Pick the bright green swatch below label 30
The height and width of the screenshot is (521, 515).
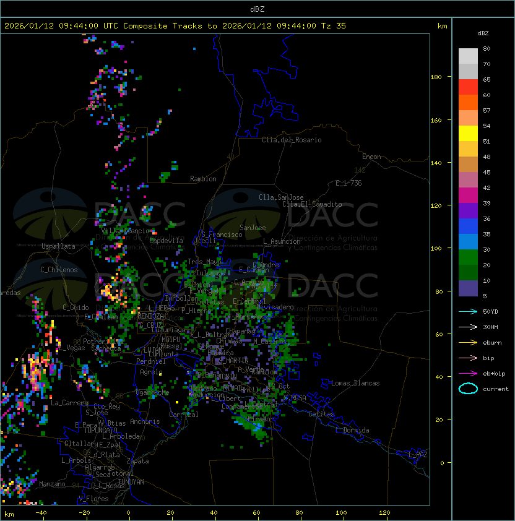click(468, 257)
